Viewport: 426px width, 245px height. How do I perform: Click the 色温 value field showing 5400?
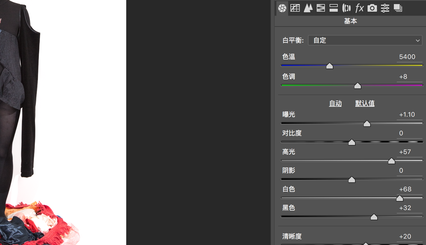point(409,57)
